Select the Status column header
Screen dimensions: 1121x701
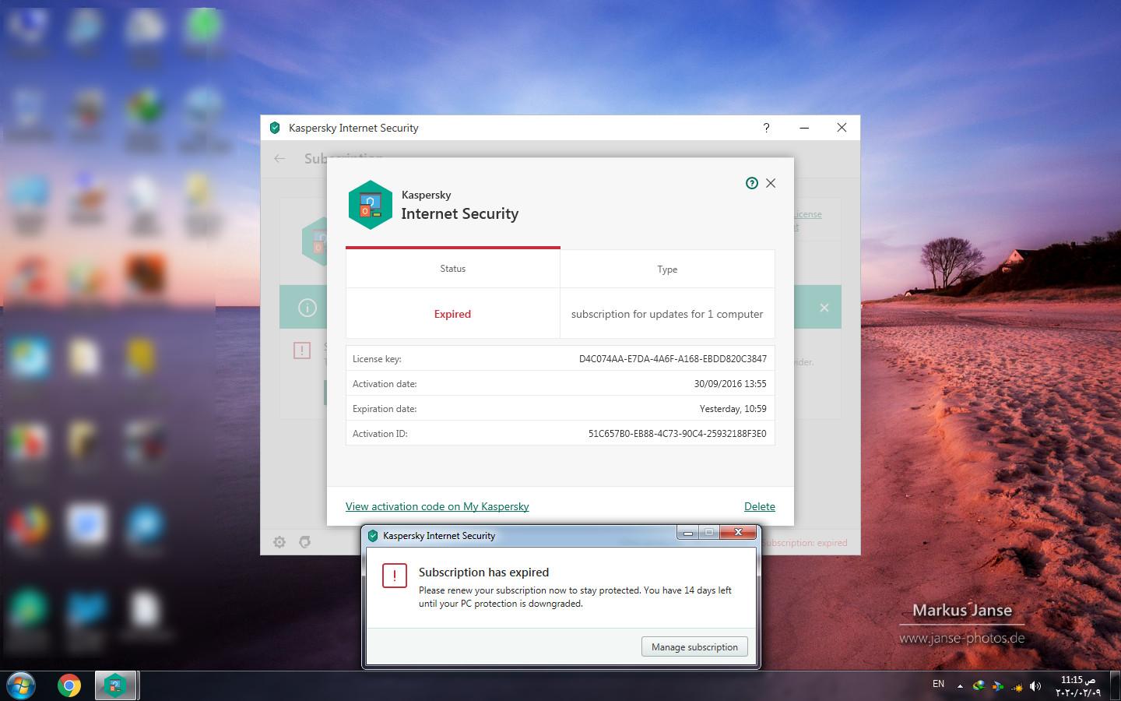pyautogui.click(x=452, y=269)
